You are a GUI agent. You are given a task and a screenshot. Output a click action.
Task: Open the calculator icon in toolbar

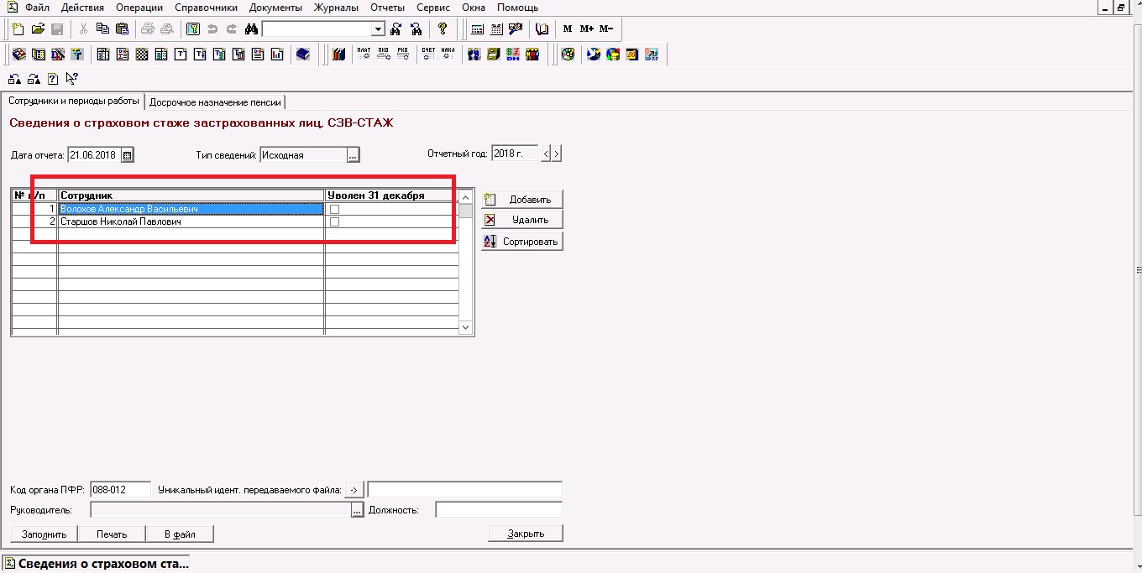tap(477, 29)
